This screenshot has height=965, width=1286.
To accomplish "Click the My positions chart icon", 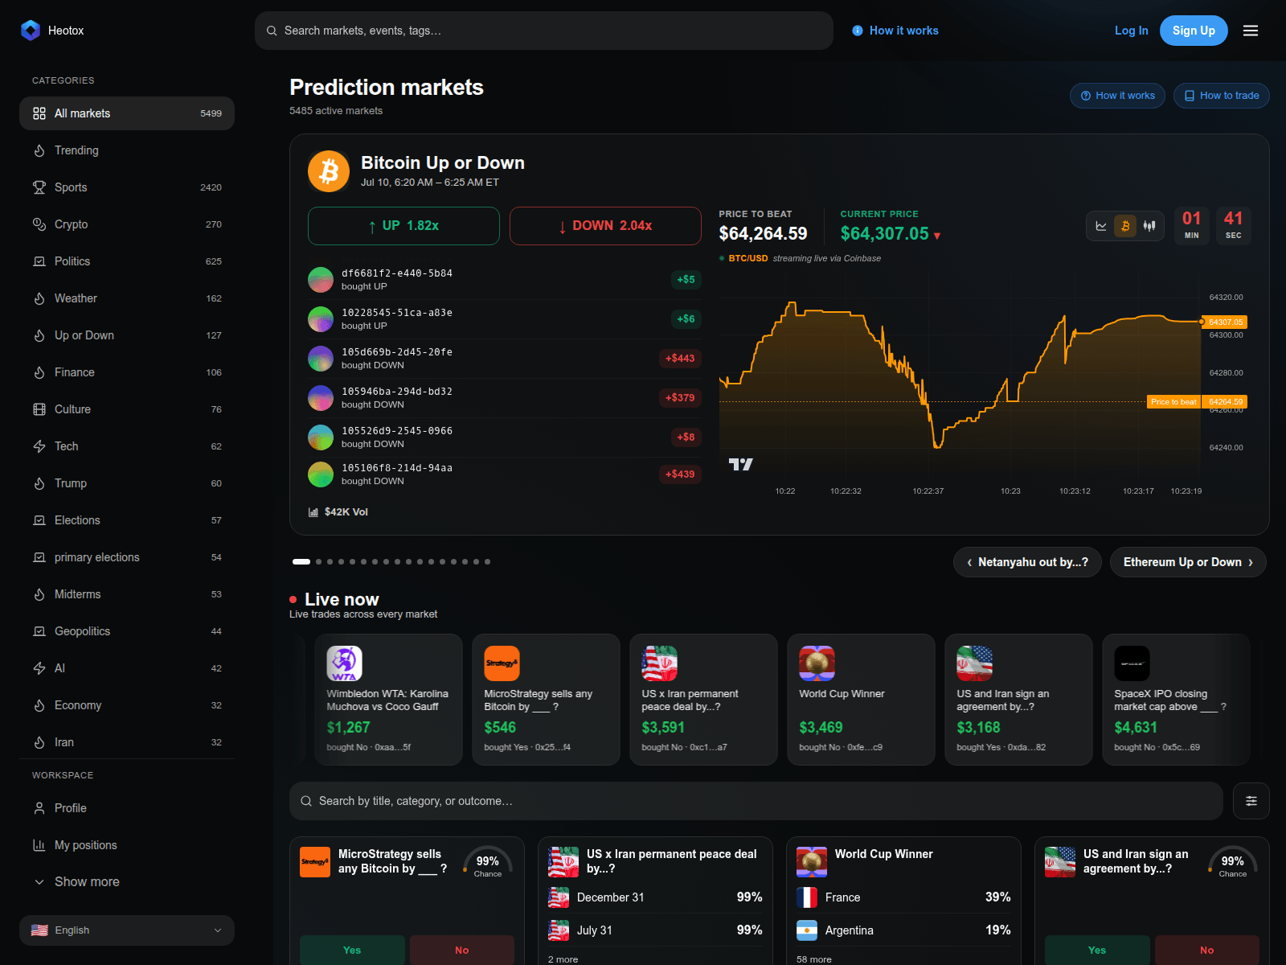I will coord(39,845).
